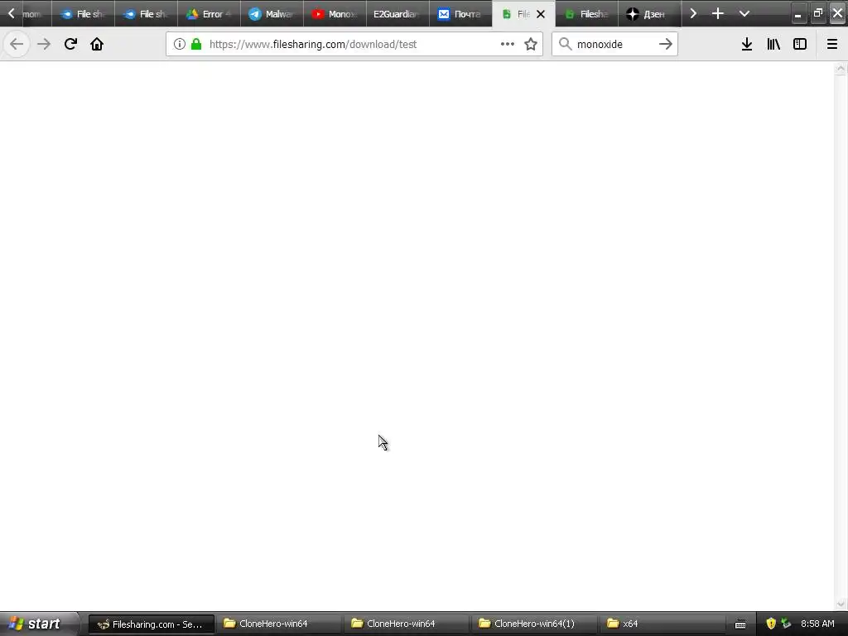This screenshot has width=848, height=636.
Task: Click the keyboard tray icon
Action: click(740, 624)
